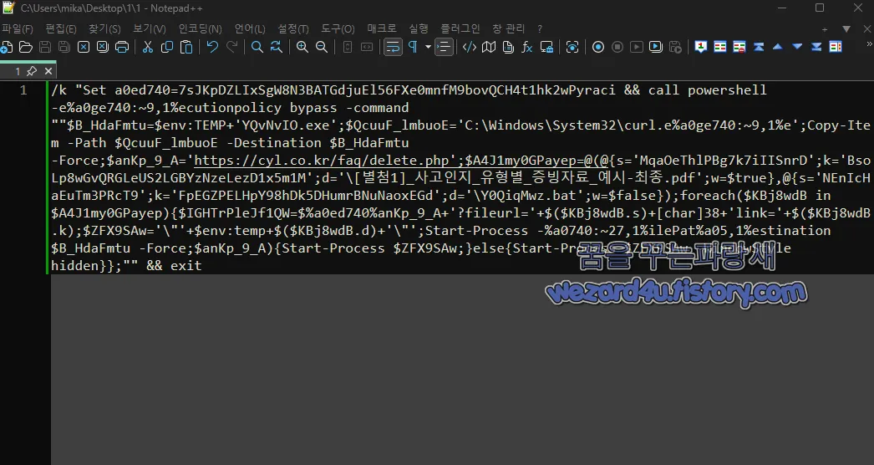Image resolution: width=874 pixels, height=465 pixels.
Task: Click the 'YQvNvIO.exe' string in code
Action: 286,125
